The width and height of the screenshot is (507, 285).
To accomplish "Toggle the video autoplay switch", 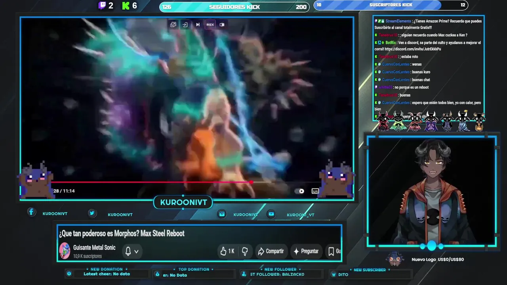I will (300, 191).
